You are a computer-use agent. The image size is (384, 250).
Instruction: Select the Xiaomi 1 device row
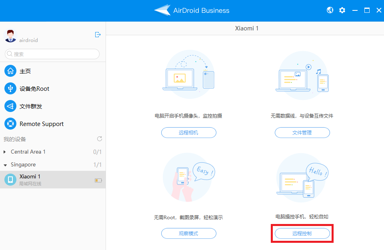coord(53,180)
